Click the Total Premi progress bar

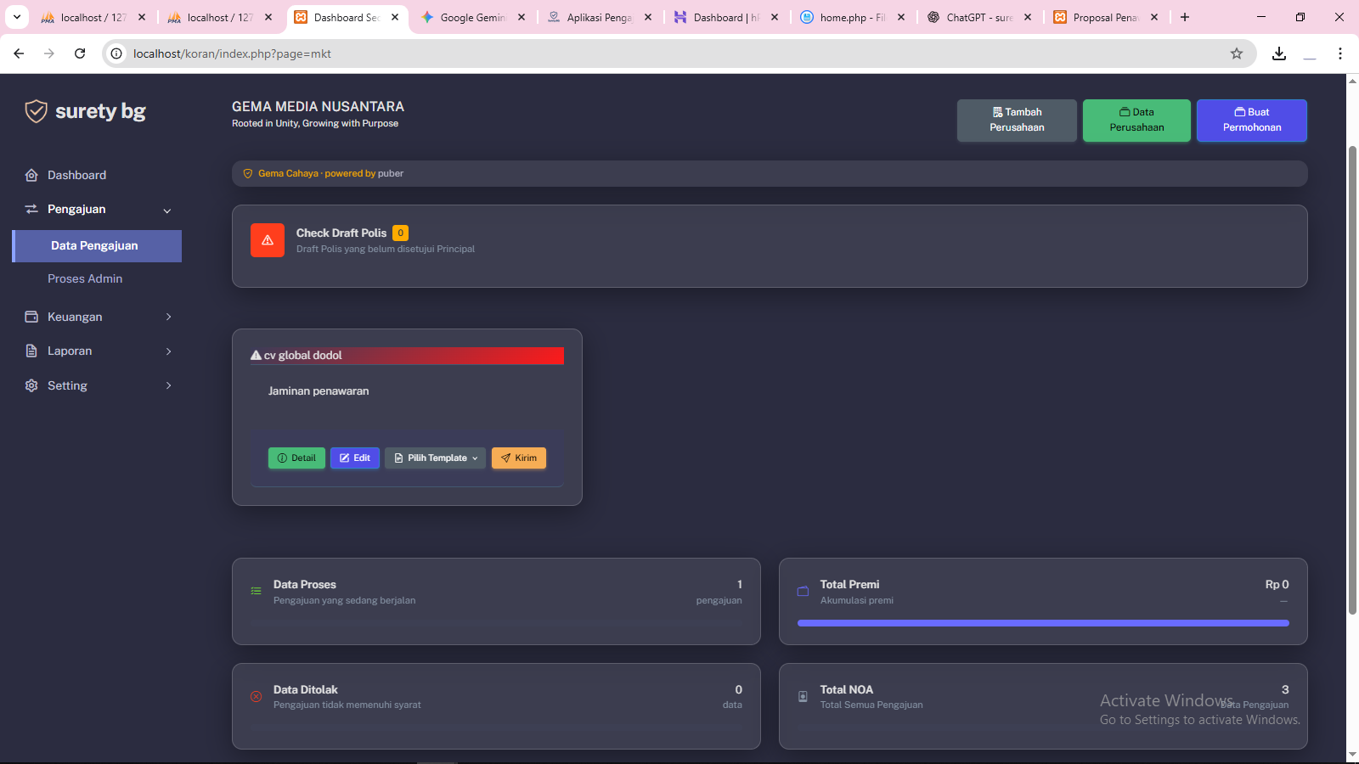(x=1042, y=623)
